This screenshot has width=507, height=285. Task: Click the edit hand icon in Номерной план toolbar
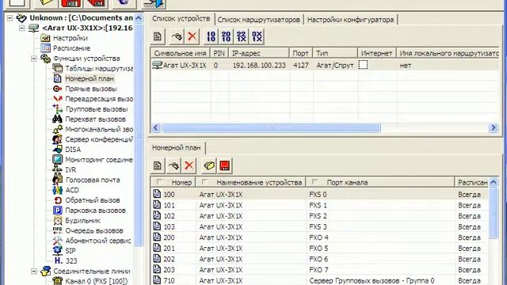tap(173, 165)
